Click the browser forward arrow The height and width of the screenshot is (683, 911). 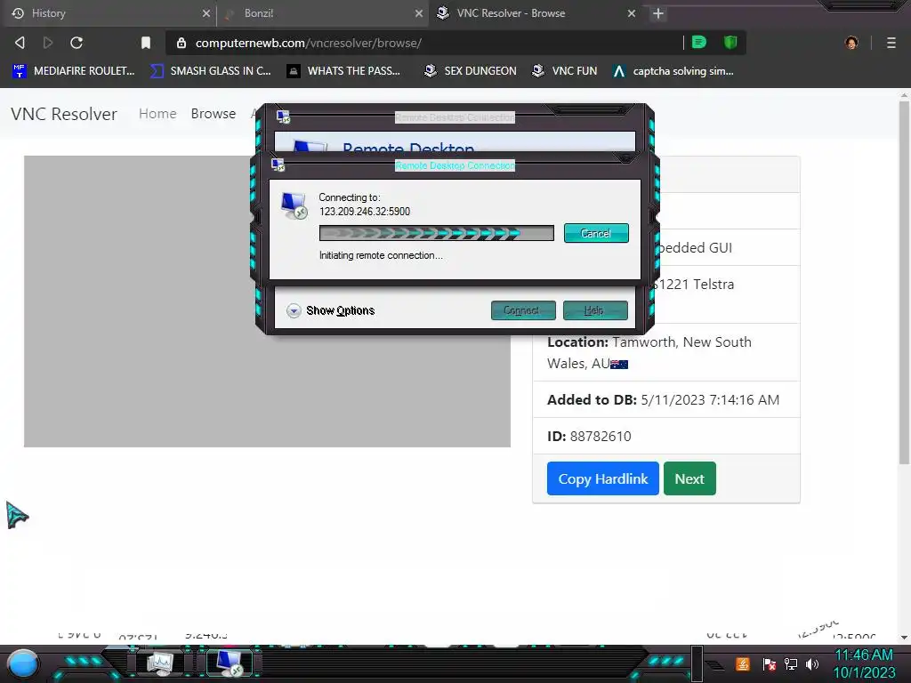[48, 43]
